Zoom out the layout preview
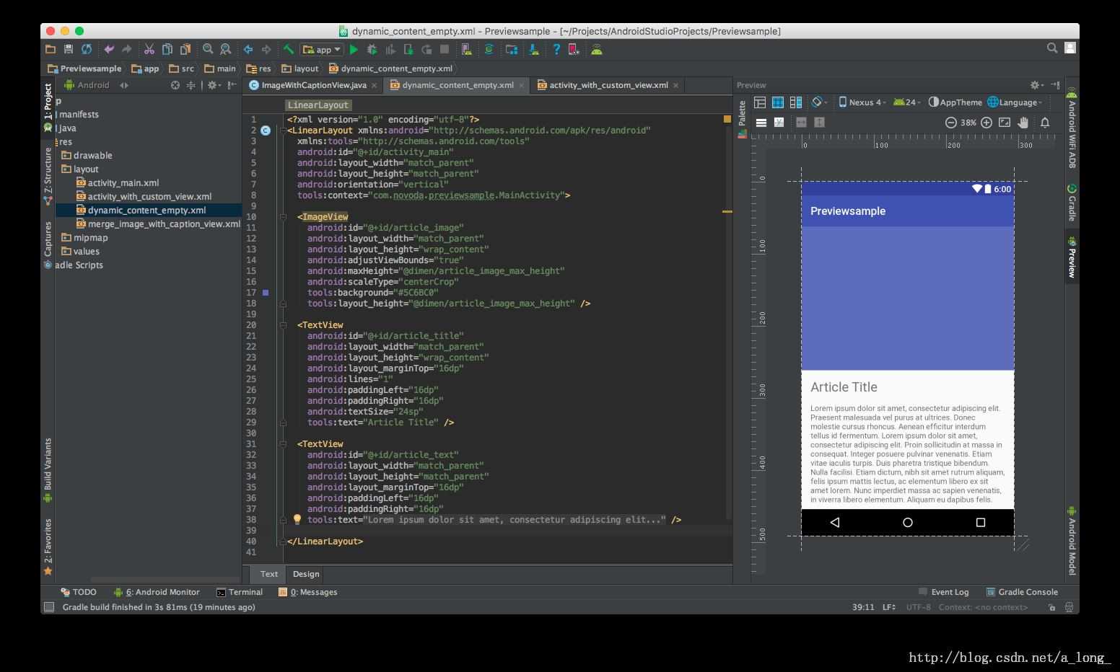The width and height of the screenshot is (1120, 672). (951, 123)
